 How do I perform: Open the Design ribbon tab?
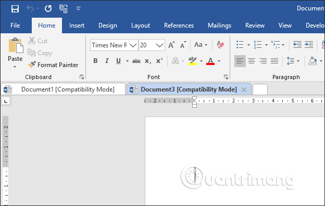click(x=108, y=25)
